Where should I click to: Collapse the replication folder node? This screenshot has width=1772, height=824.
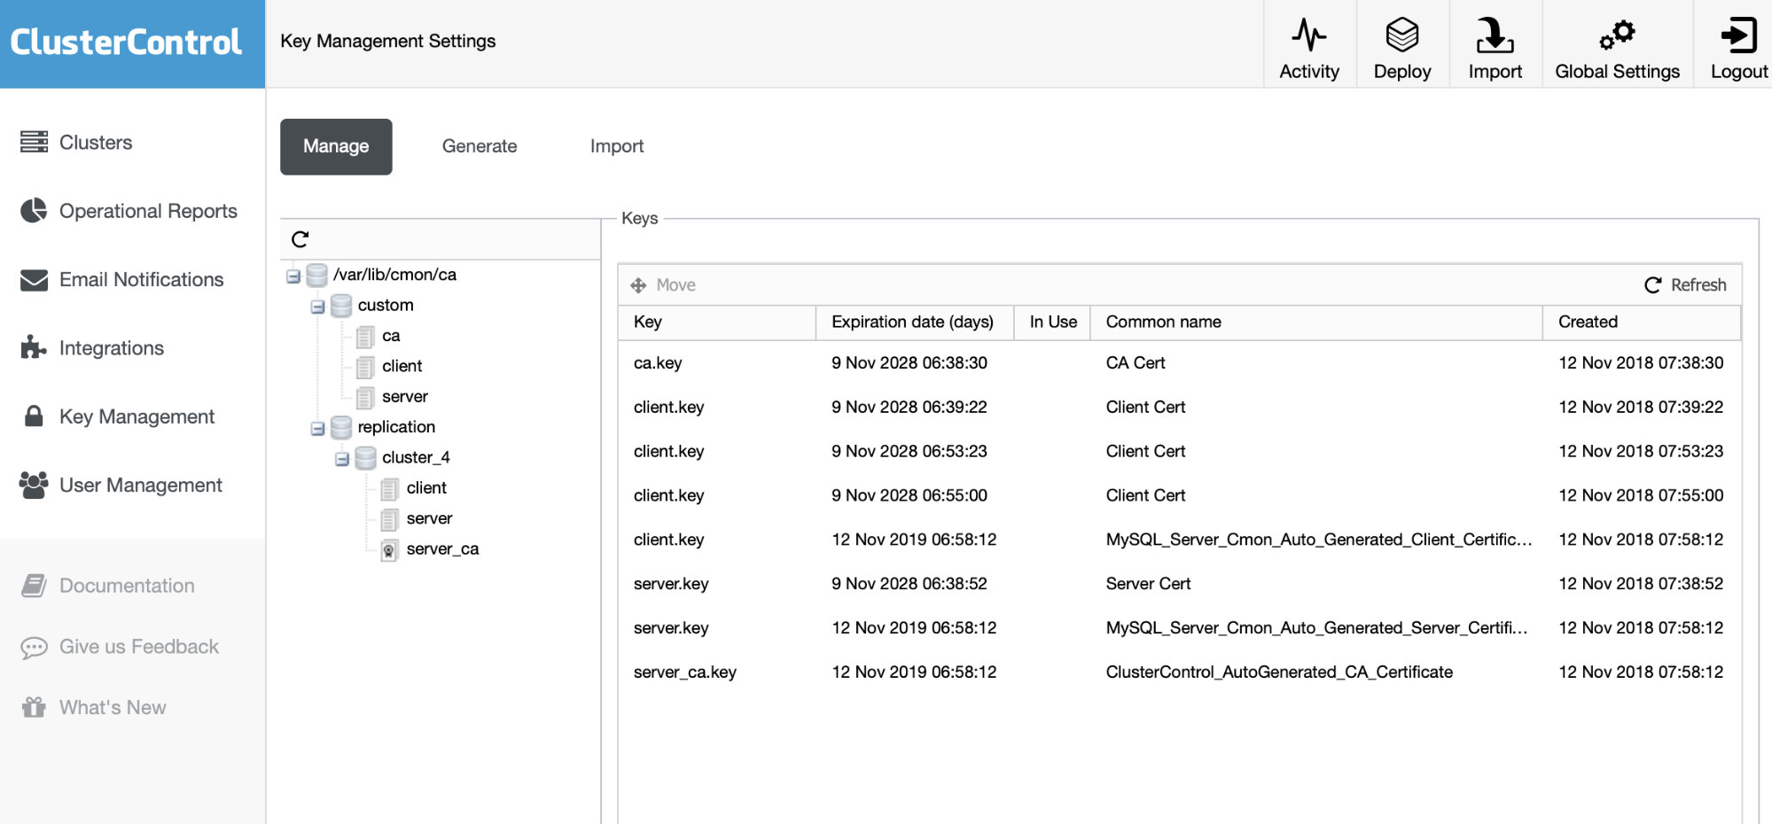317,429
